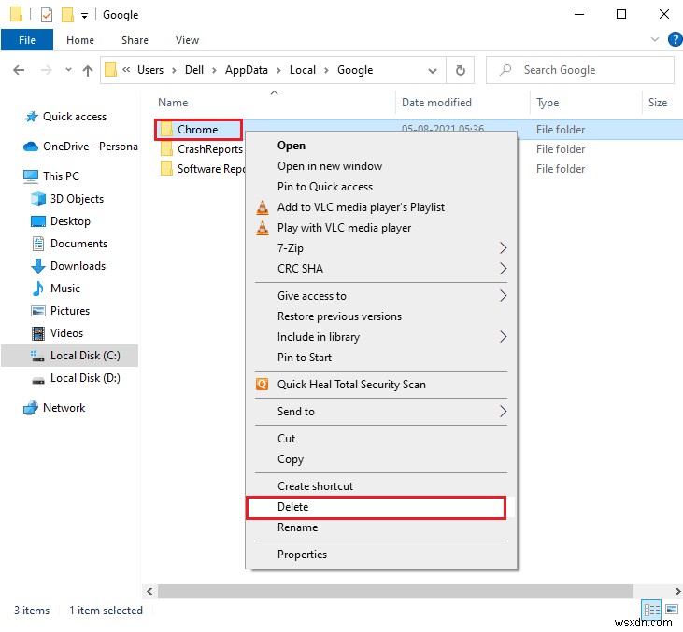Viewport: 683px width, 632px height.
Task: Open Music in the navigation pane
Action: (x=64, y=288)
